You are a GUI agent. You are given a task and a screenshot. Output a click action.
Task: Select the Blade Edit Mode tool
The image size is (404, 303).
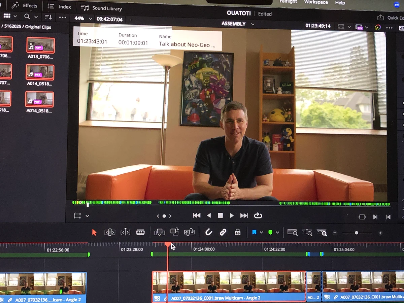pyautogui.click(x=140, y=232)
